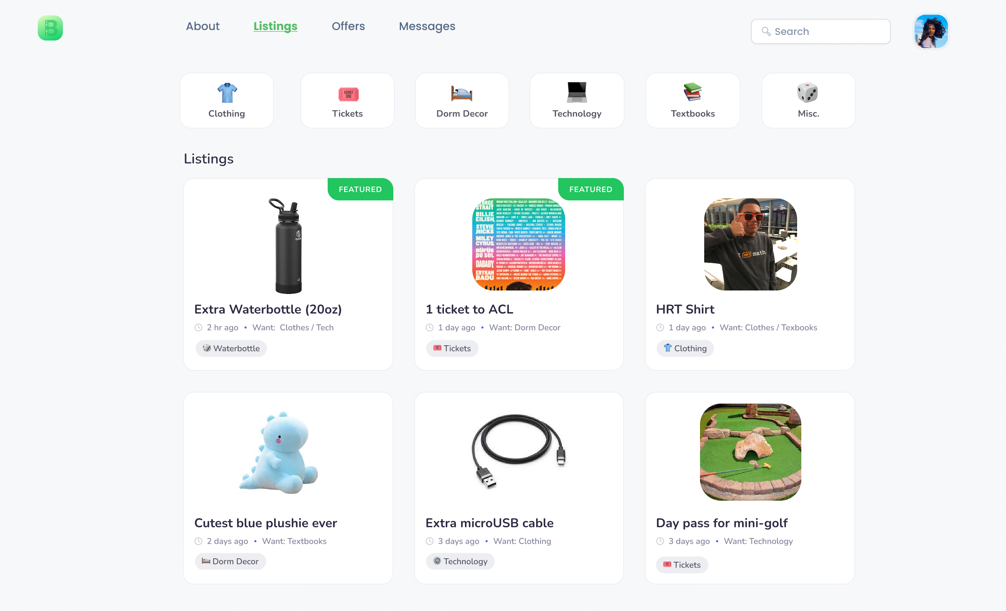This screenshot has width=1006, height=611.
Task: Click the search magnifier icon
Action: tap(766, 31)
